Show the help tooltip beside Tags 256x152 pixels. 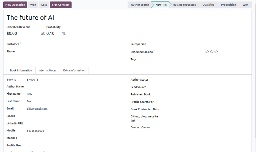tap(138, 59)
